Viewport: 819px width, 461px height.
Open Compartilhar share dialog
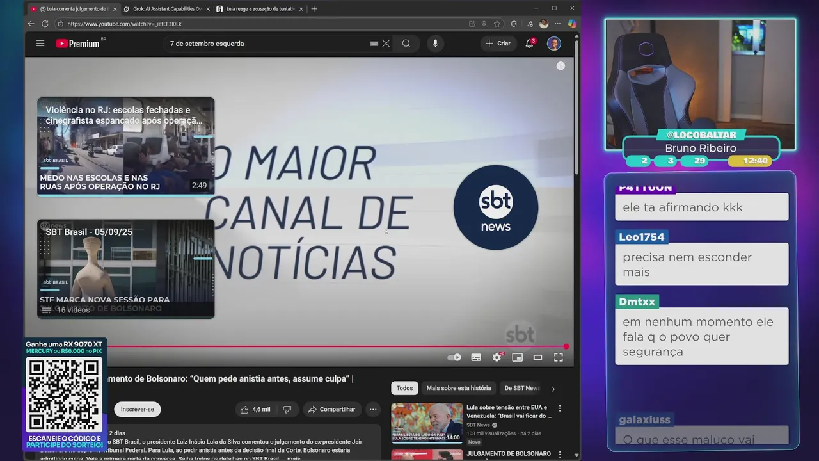(332, 409)
